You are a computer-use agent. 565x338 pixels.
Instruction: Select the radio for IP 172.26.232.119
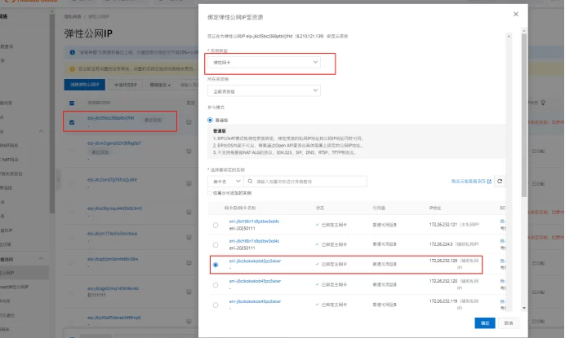coord(216,305)
